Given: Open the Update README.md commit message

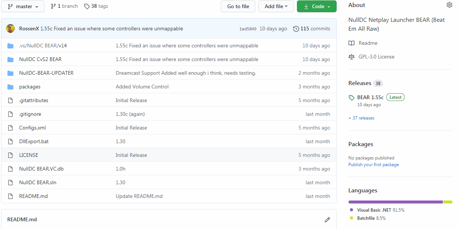Looking at the screenshot, I should tap(139, 196).
